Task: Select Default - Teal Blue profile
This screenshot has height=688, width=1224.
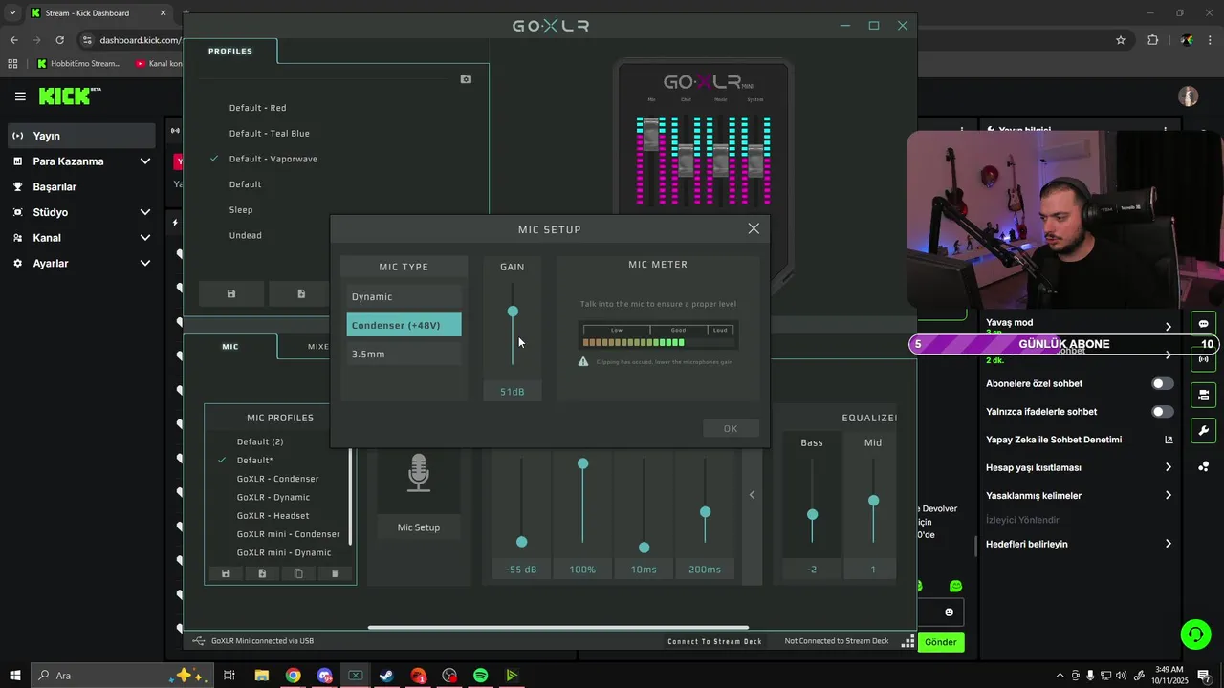Action: [270, 134]
